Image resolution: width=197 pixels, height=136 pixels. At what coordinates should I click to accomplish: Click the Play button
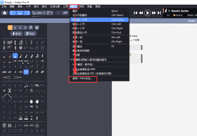click(x=147, y=13)
